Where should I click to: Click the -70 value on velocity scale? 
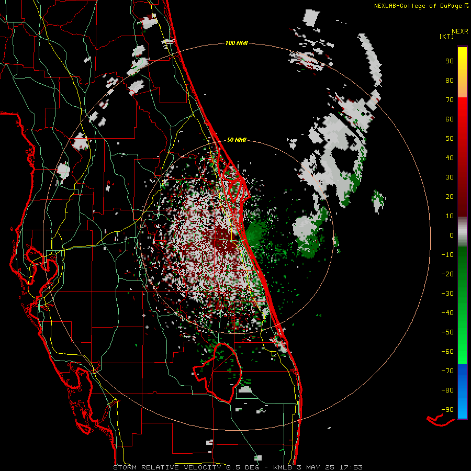click(447, 371)
